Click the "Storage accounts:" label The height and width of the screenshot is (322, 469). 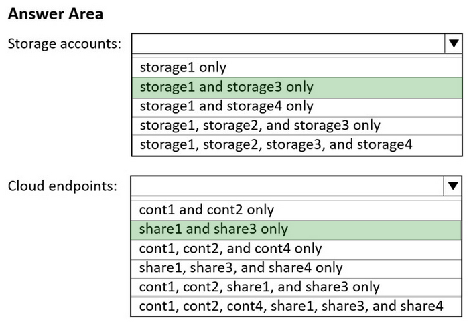pos(64,44)
